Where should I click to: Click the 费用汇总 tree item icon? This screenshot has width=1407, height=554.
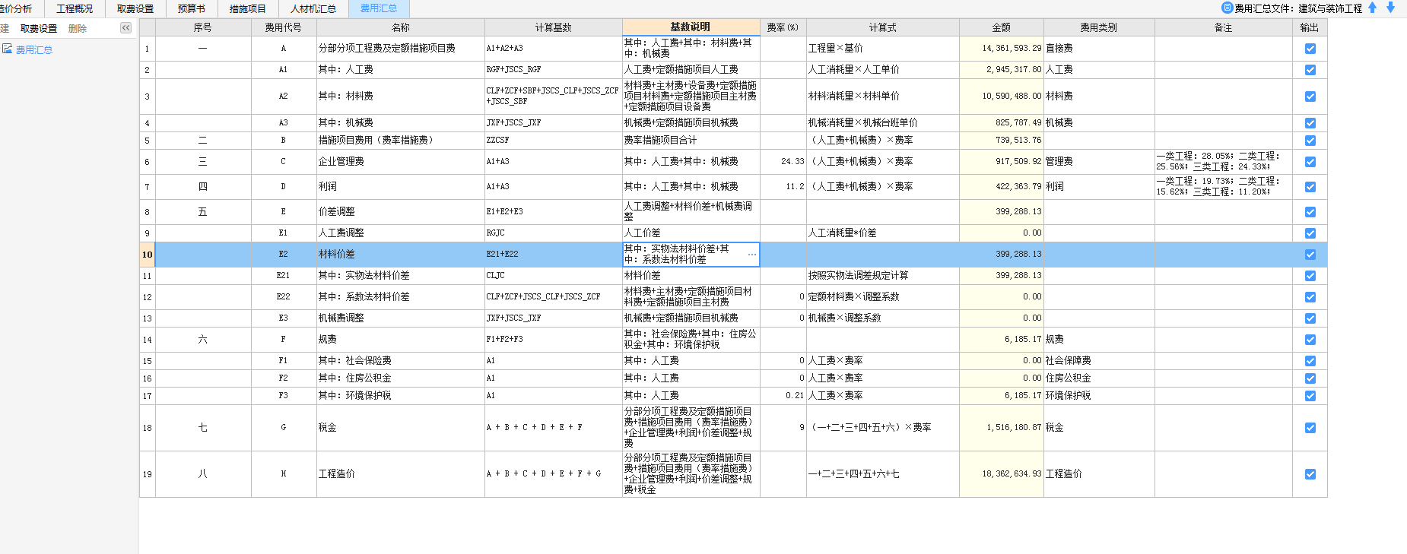pos(7,49)
